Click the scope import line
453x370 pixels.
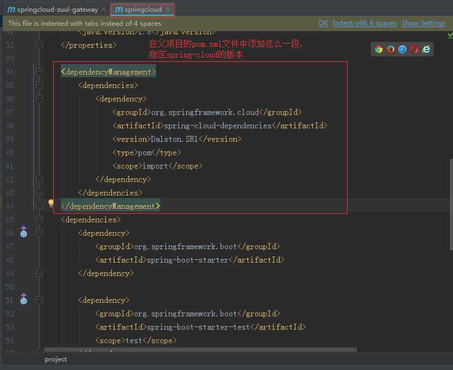(158, 166)
